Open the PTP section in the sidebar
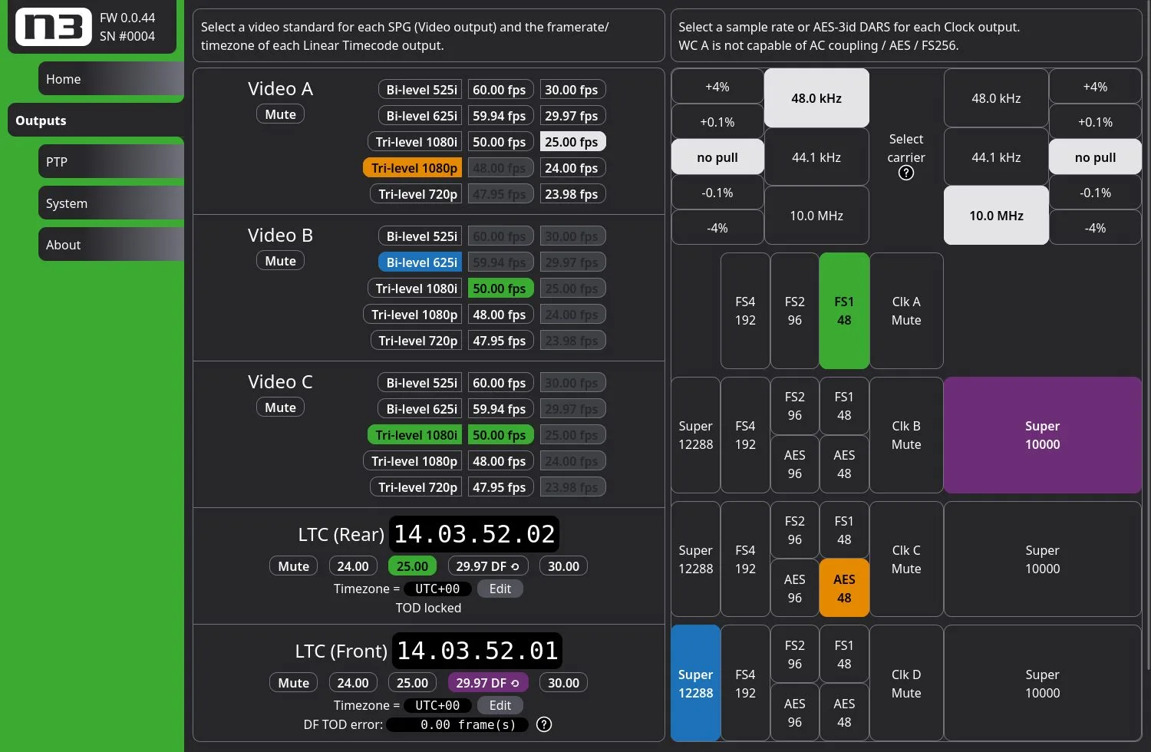Image resolution: width=1151 pixels, height=752 pixels. pyautogui.click(x=111, y=162)
